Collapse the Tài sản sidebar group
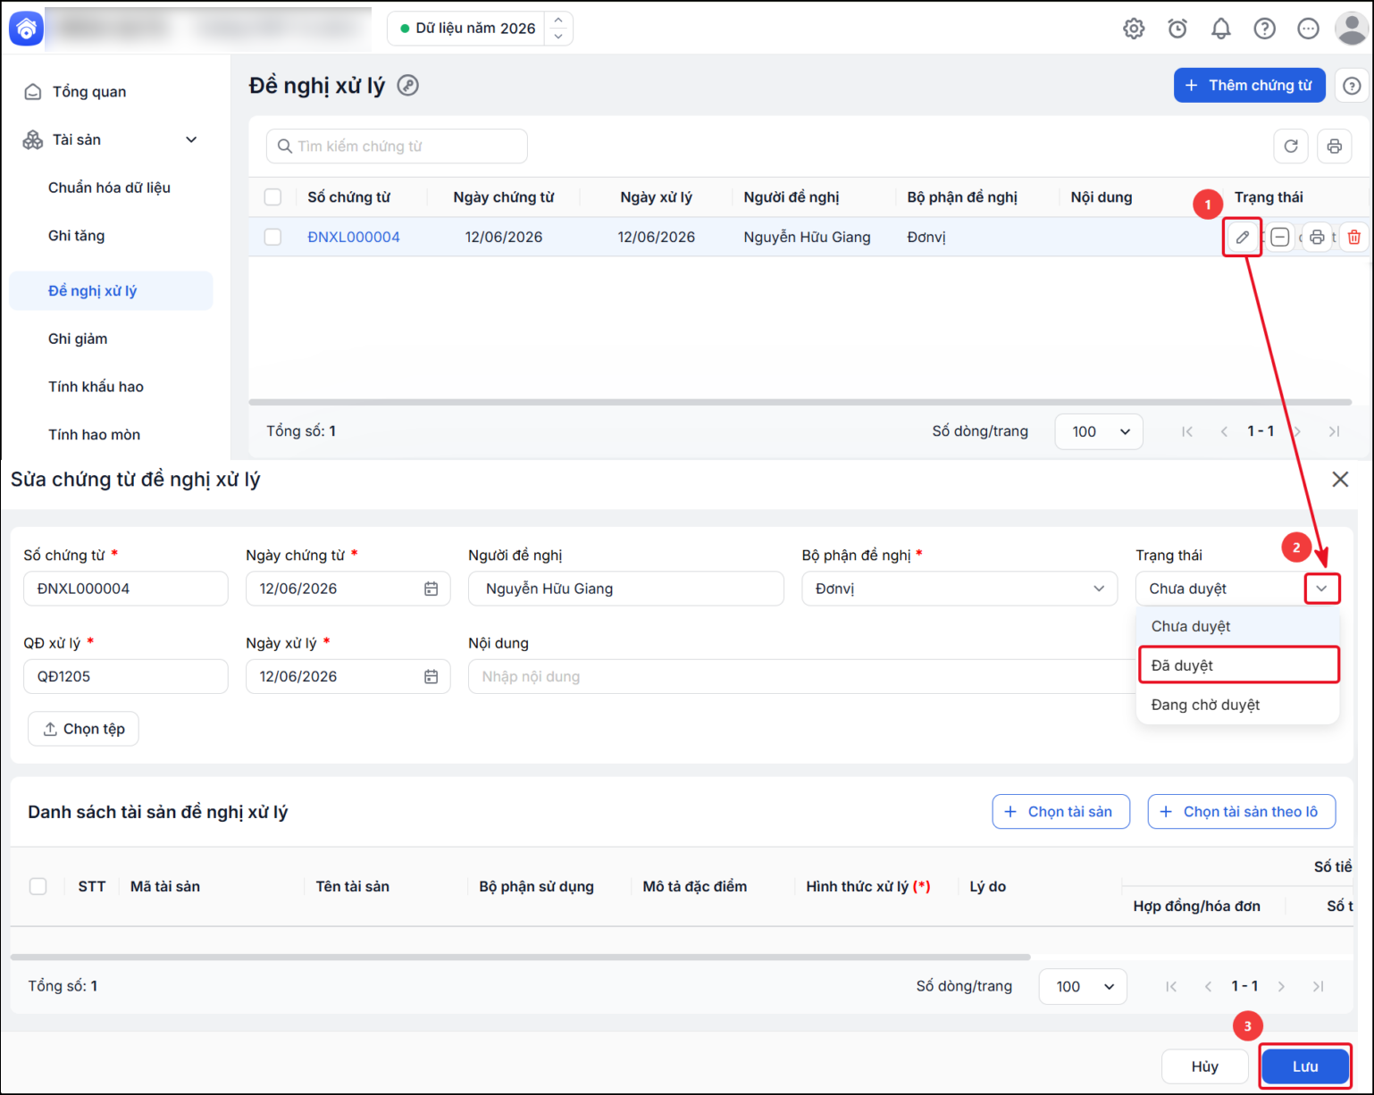This screenshot has height=1095, width=1374. (x=191, y=139)
